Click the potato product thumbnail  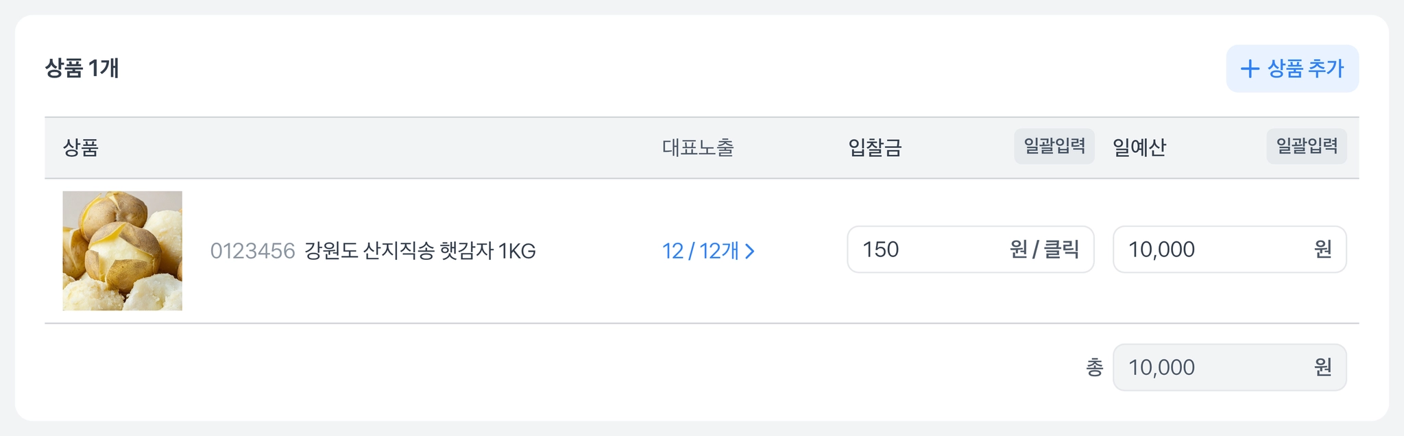(x=123, y=251)
